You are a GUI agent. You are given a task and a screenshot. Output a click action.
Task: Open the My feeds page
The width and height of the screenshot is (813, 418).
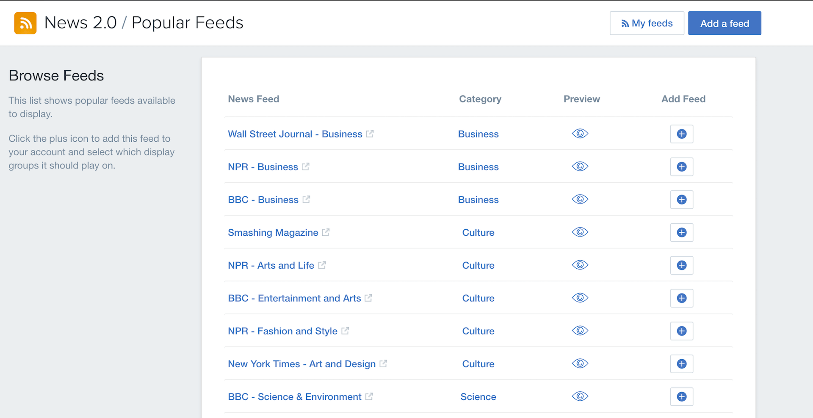tap(647, 23)
